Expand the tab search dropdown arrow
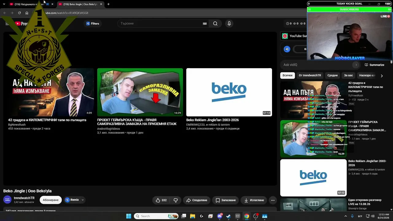The width and height of the screenshot is (393, 221). (x=4, y=4)
